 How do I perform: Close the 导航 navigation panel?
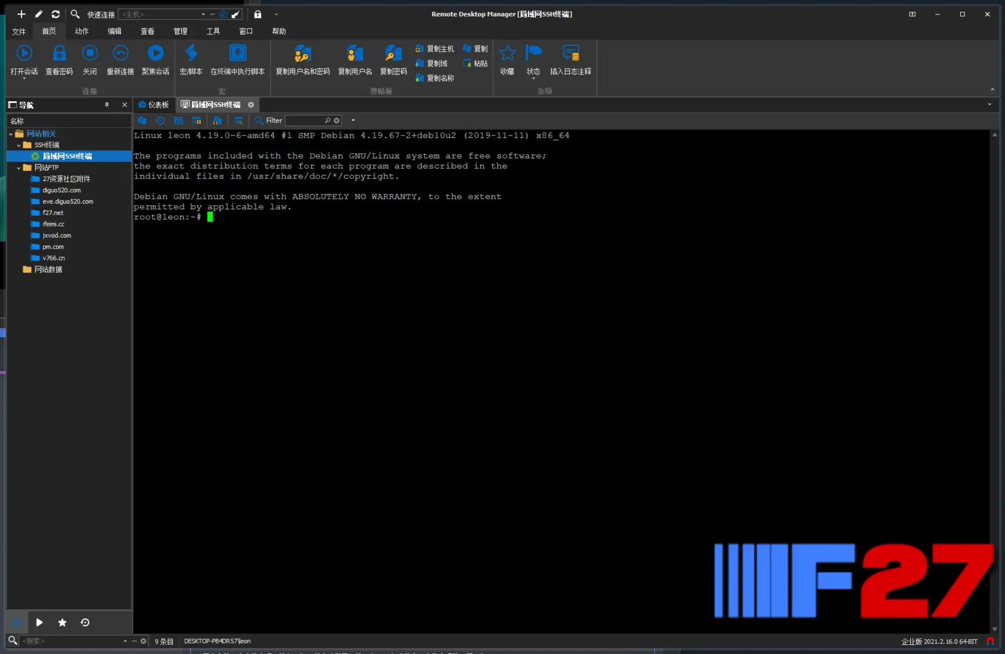(x=124, y=105)
